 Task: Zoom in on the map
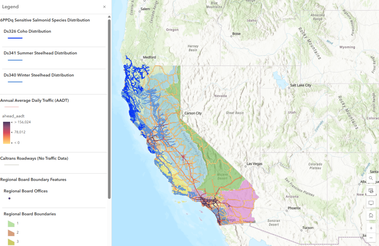coord(371,228)
